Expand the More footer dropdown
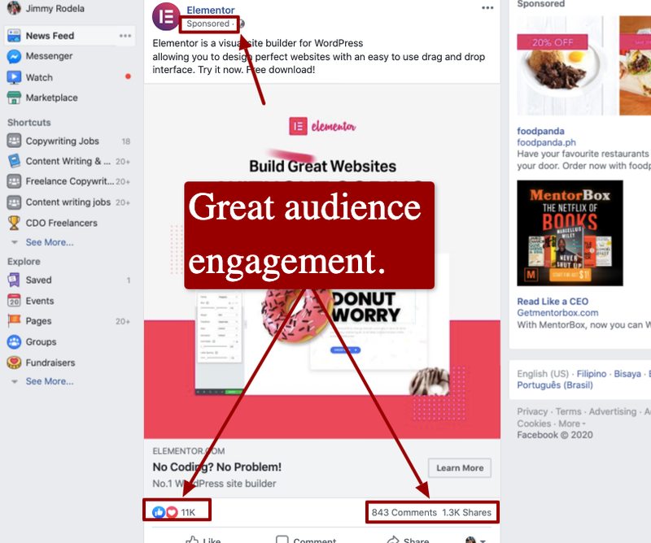 click(572, 424)
